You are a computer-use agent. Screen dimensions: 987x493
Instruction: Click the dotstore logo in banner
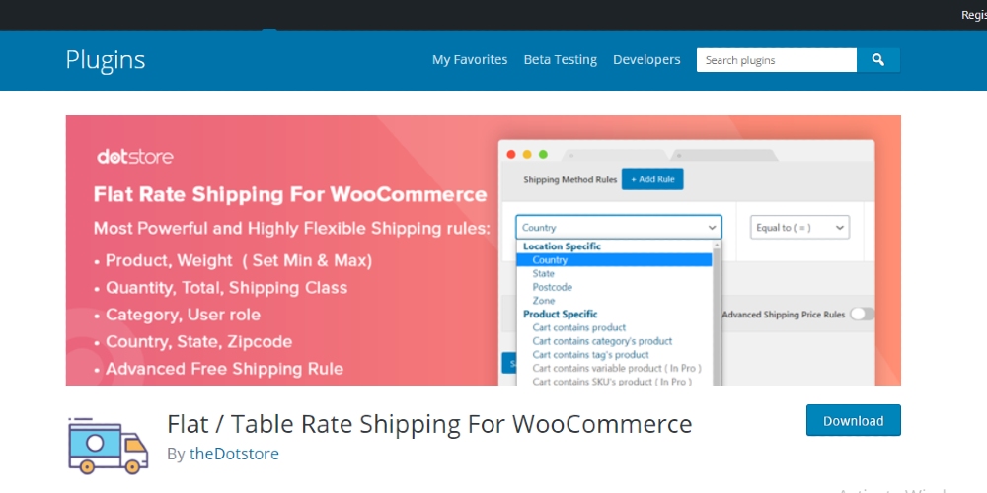[x=134, y=157]
